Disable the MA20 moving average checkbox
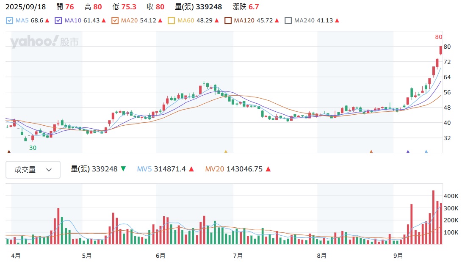462x262 pixels. pyautogui.click(x=115, y=20)
